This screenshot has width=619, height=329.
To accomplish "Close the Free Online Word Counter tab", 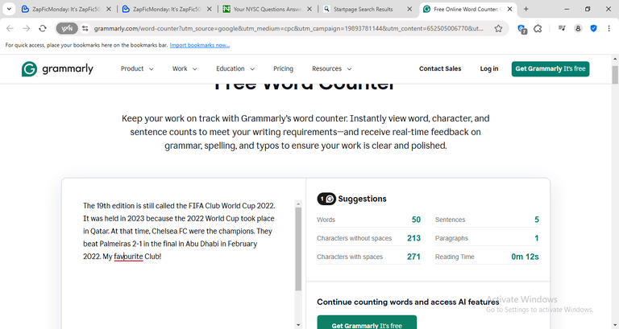I will click(509, 9).
